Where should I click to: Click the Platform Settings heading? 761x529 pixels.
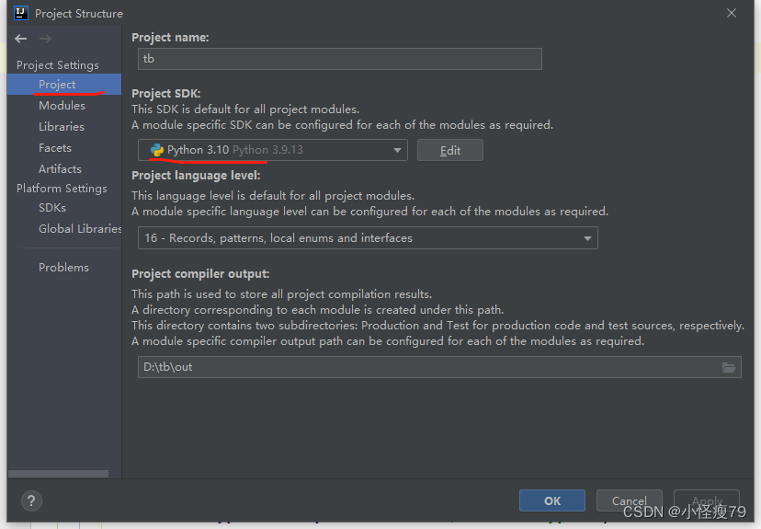(x=62, y=189)
